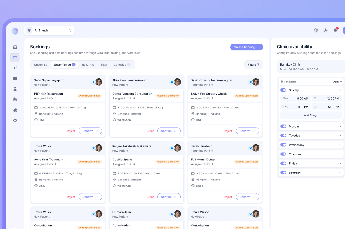Click the Create Booking button
The image size is (345, 229).
pos(247,47)
